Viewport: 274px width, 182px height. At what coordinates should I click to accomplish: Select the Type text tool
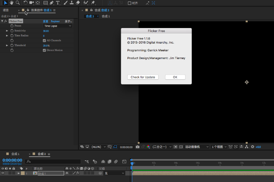pos(58,3)
